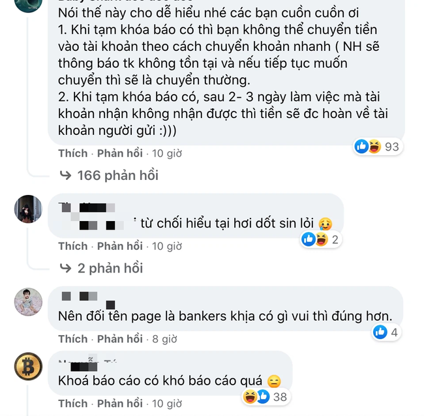Open the 8 giờ timestamp link
Viewport: 424px width, 416px height.
point(164,339)
